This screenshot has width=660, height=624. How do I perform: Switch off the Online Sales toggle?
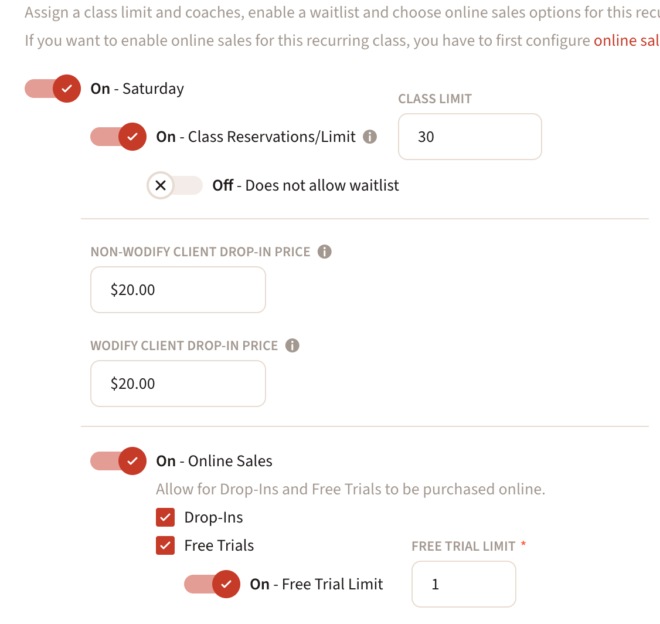coord(119,461)
